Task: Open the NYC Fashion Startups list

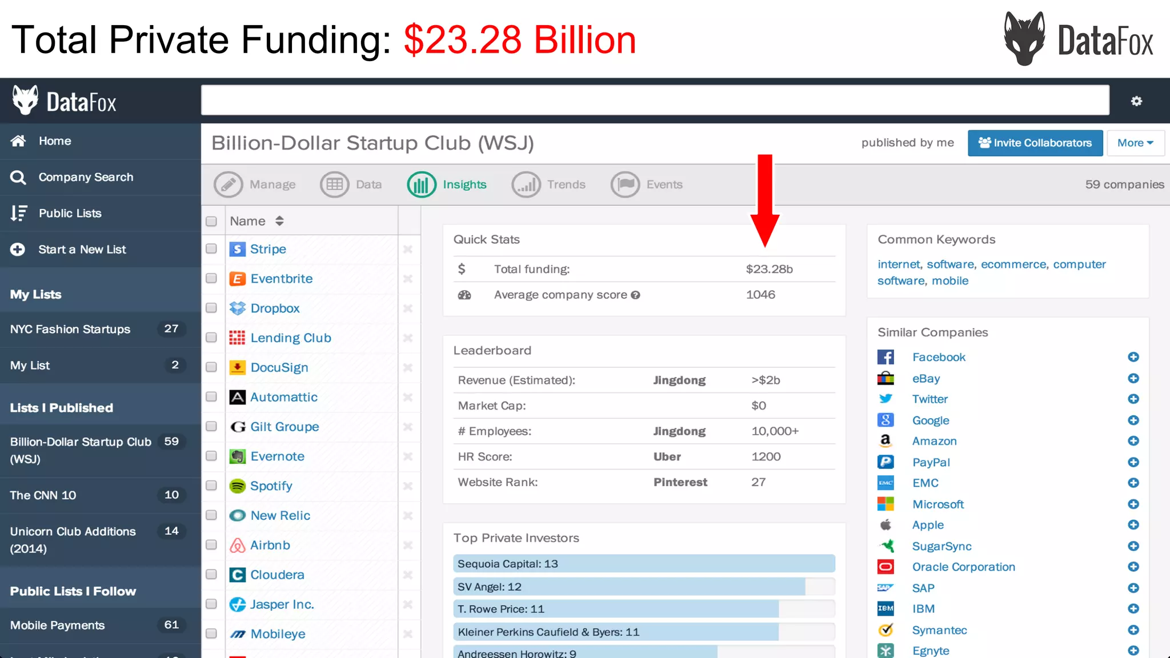Action: coord(101,330)
